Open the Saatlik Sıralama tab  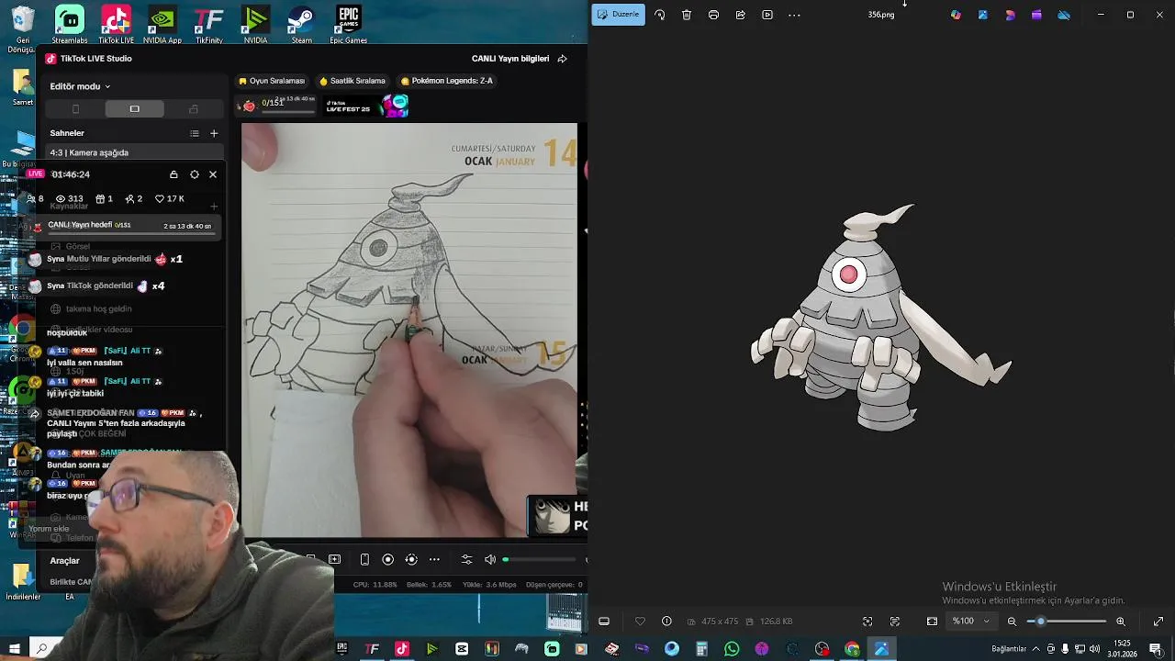click(352, 81)
